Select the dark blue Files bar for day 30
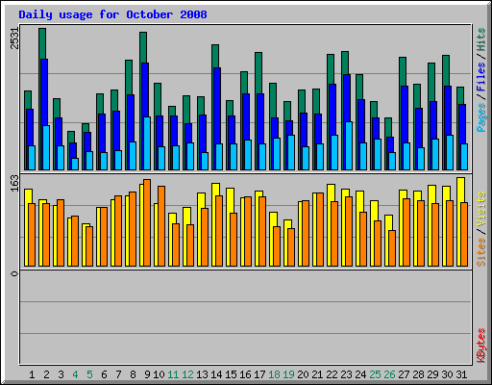The image size is (492, 385). (x=448, y=111)
